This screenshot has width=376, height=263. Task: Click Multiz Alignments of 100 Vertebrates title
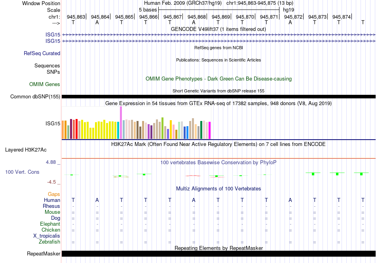pos(218,189)
